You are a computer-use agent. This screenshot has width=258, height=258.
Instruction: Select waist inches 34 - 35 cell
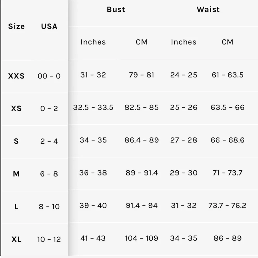[184, 238]
